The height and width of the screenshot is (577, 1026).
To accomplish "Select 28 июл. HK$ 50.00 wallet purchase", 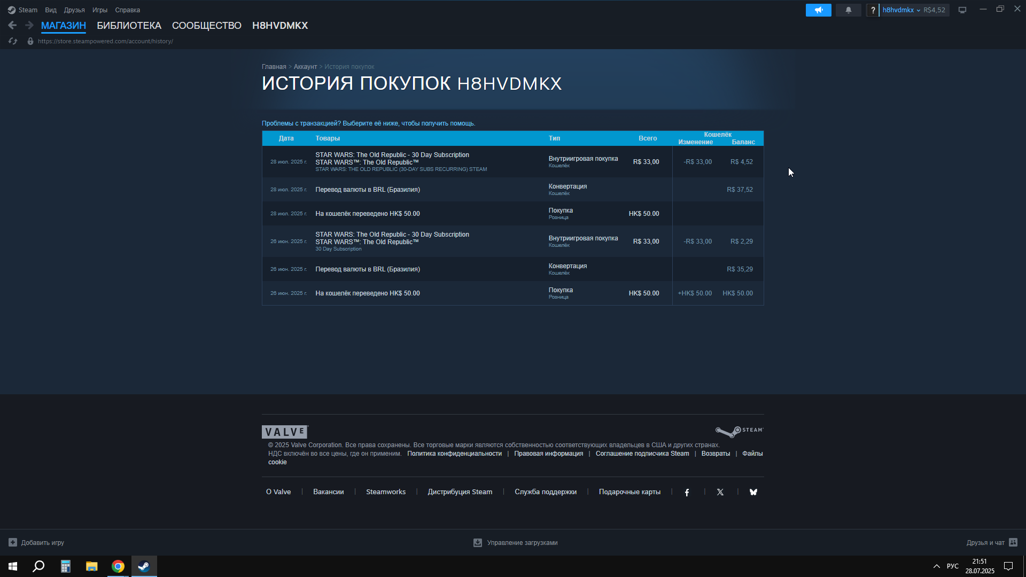I will [x=513, y=214].
